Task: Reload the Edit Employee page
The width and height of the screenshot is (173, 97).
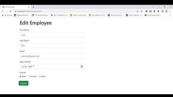Action: 11,11
